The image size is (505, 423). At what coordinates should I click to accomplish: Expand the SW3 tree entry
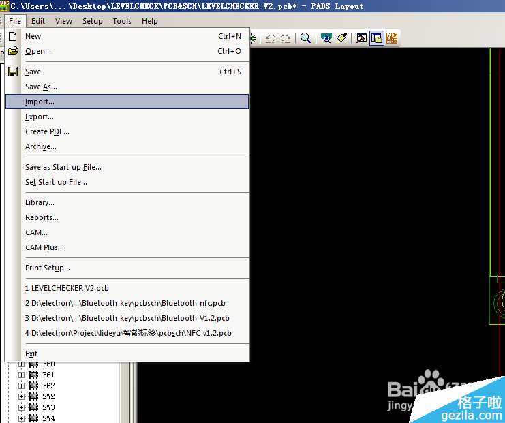pyautogui.click(x=21, y=407)
